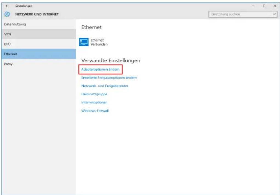Click the Heimnetzgruppe link
This screenshot has width=280, height=195.
click(94, 94)
